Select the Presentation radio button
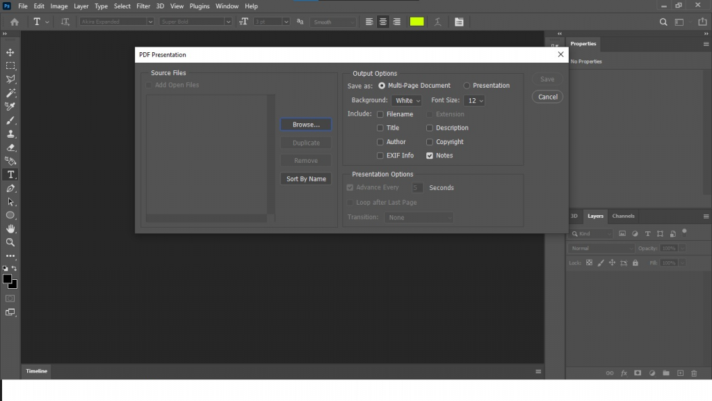 click(467, 85)
